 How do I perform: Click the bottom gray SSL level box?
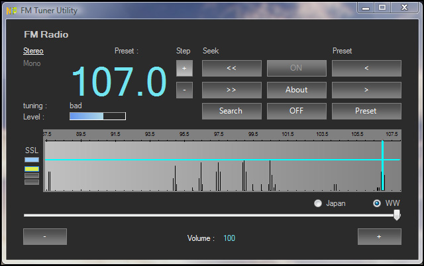(x=32, y=182)
